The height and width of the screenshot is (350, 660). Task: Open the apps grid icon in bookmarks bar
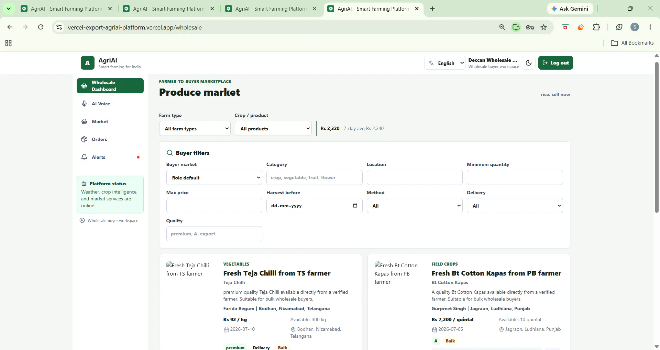[9, 43]
